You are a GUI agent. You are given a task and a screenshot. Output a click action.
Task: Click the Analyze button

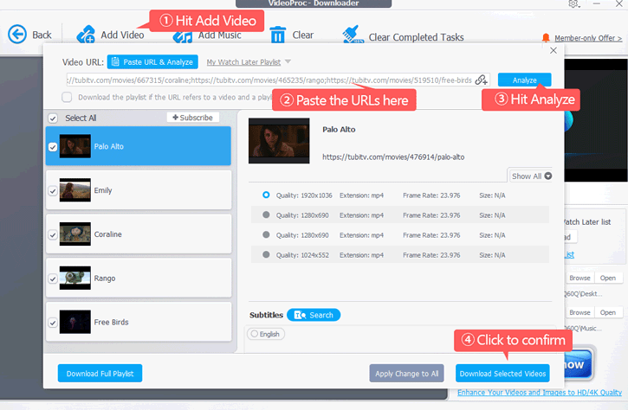click(x=524, y=80)
